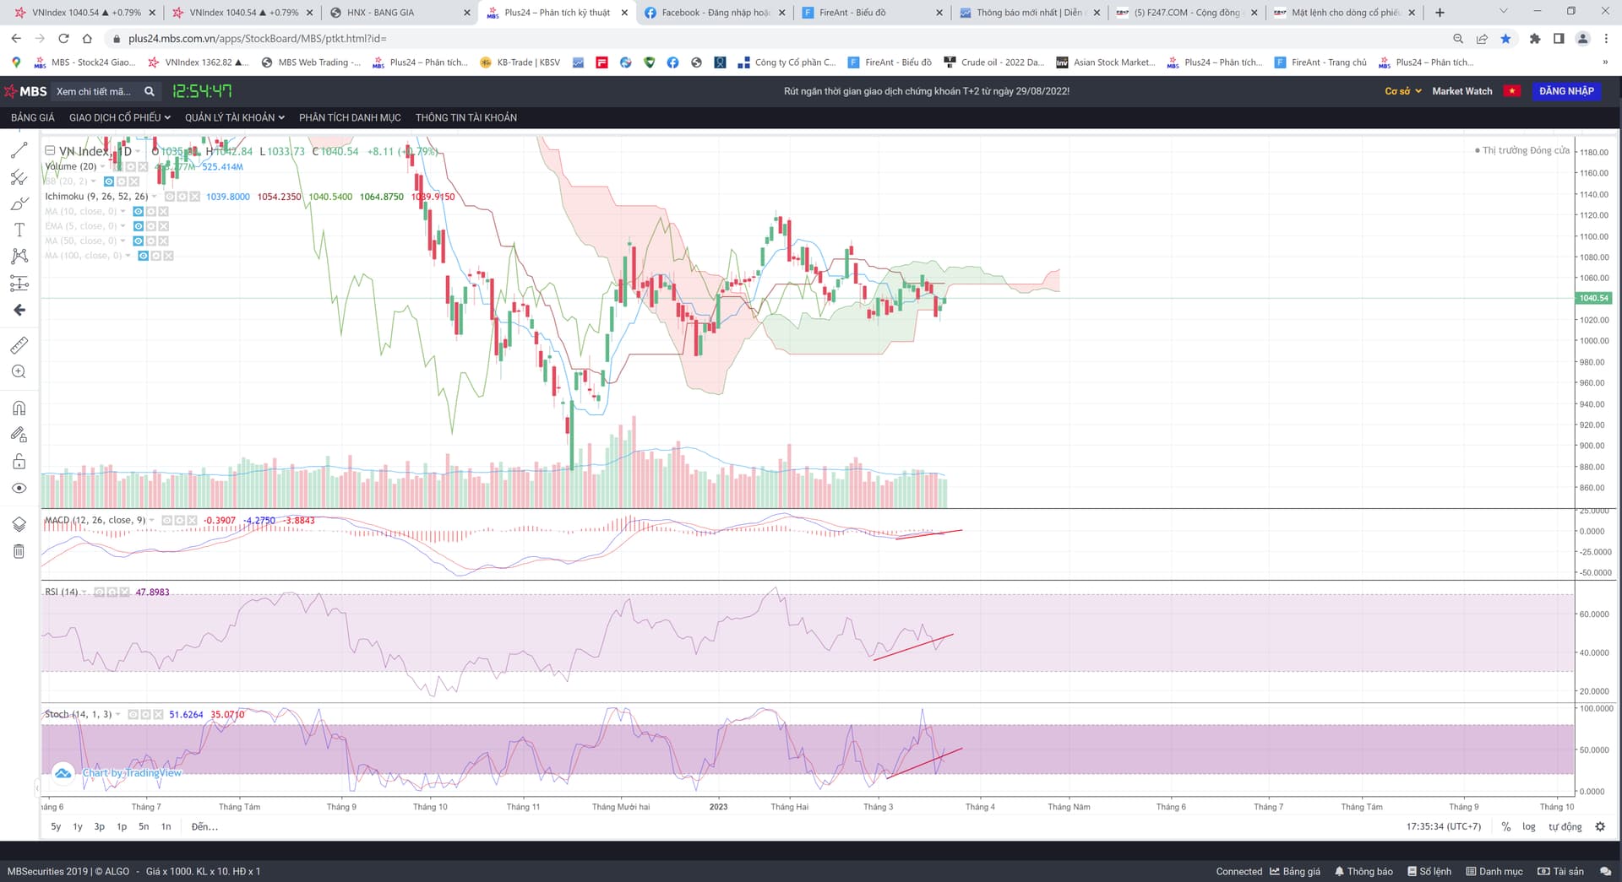
Task: Open Stoch indicator options dropdown arrow
Action: coord(118,715)
